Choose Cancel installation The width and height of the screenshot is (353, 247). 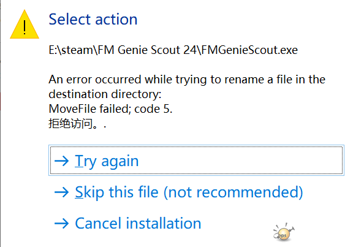[x=128, y=223]
